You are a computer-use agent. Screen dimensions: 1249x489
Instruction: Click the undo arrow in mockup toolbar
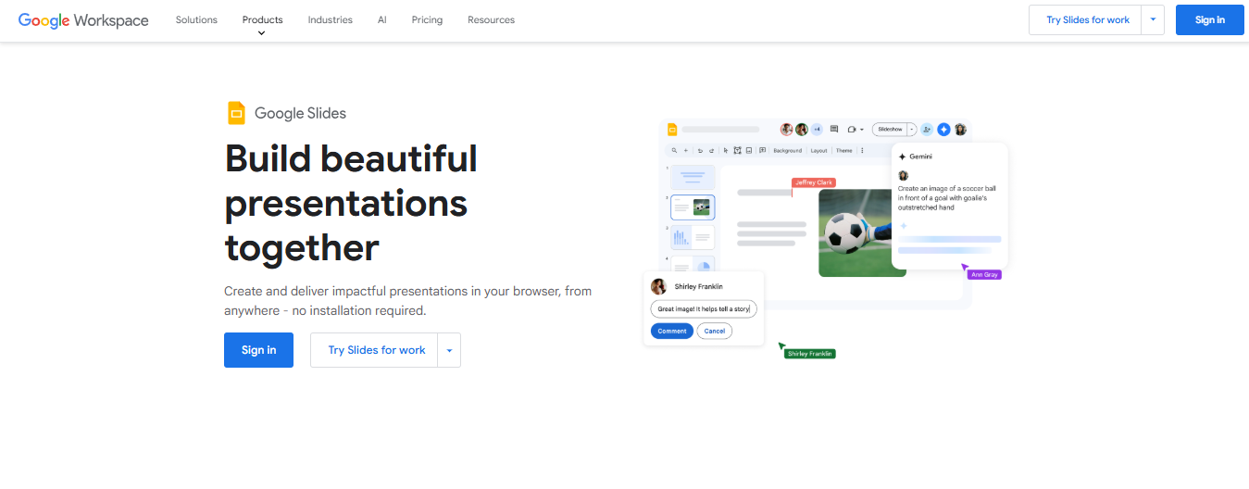(700, 151)
